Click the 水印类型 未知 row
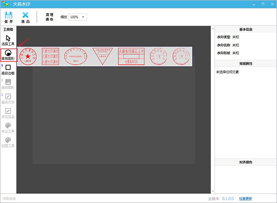 (228, 37)
